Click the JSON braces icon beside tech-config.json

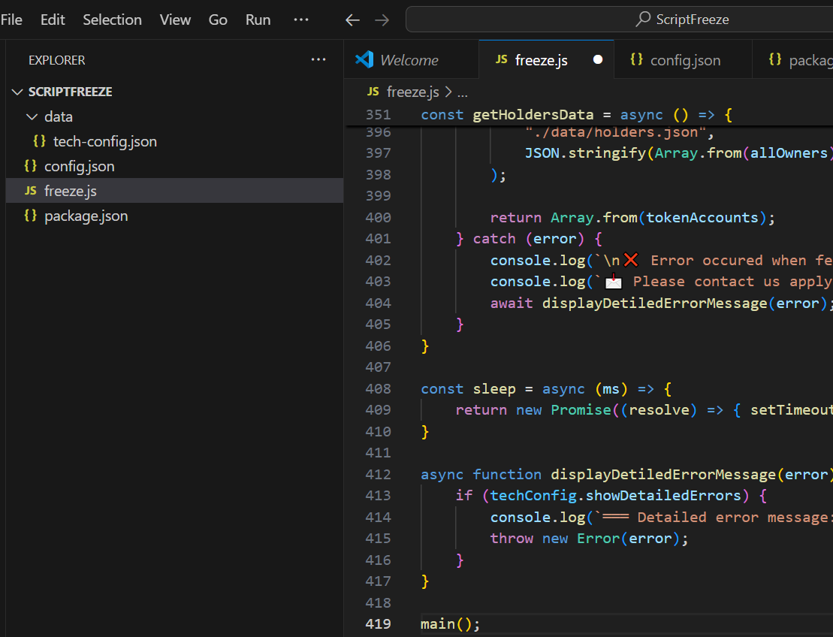point(39,140)
